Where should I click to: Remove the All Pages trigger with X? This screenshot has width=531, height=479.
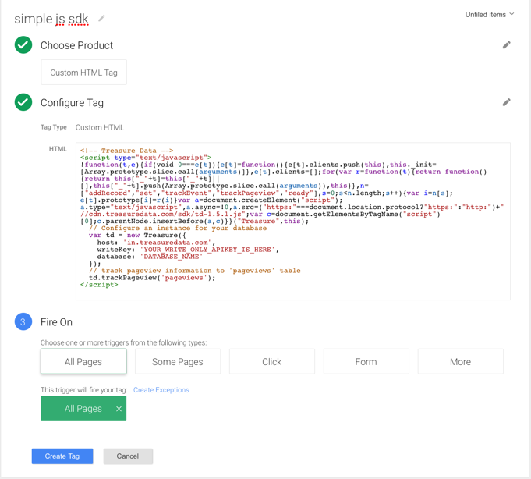pos(119,409)
